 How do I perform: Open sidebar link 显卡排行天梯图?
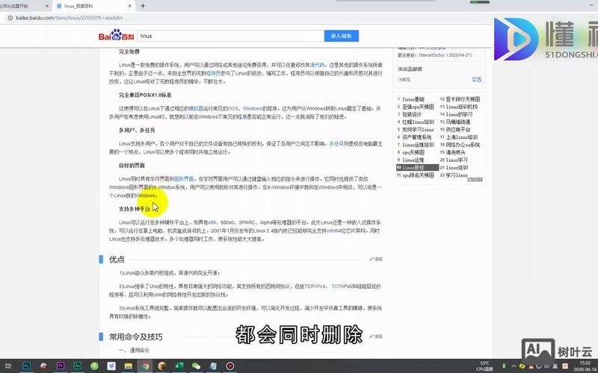click(463, 99)
